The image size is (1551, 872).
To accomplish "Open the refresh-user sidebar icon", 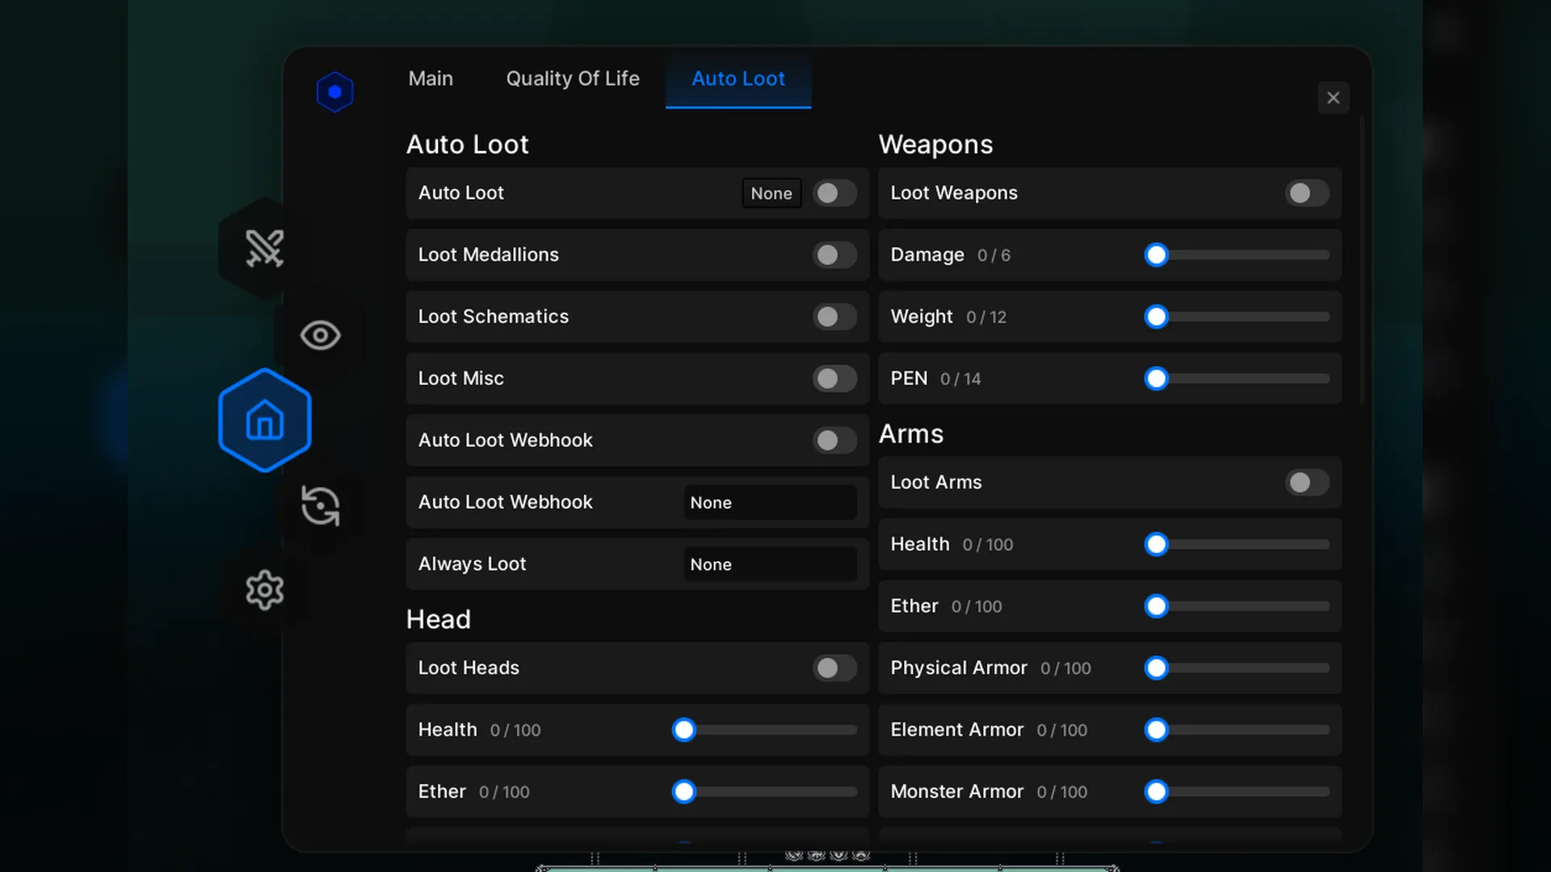I will [320, 506].
